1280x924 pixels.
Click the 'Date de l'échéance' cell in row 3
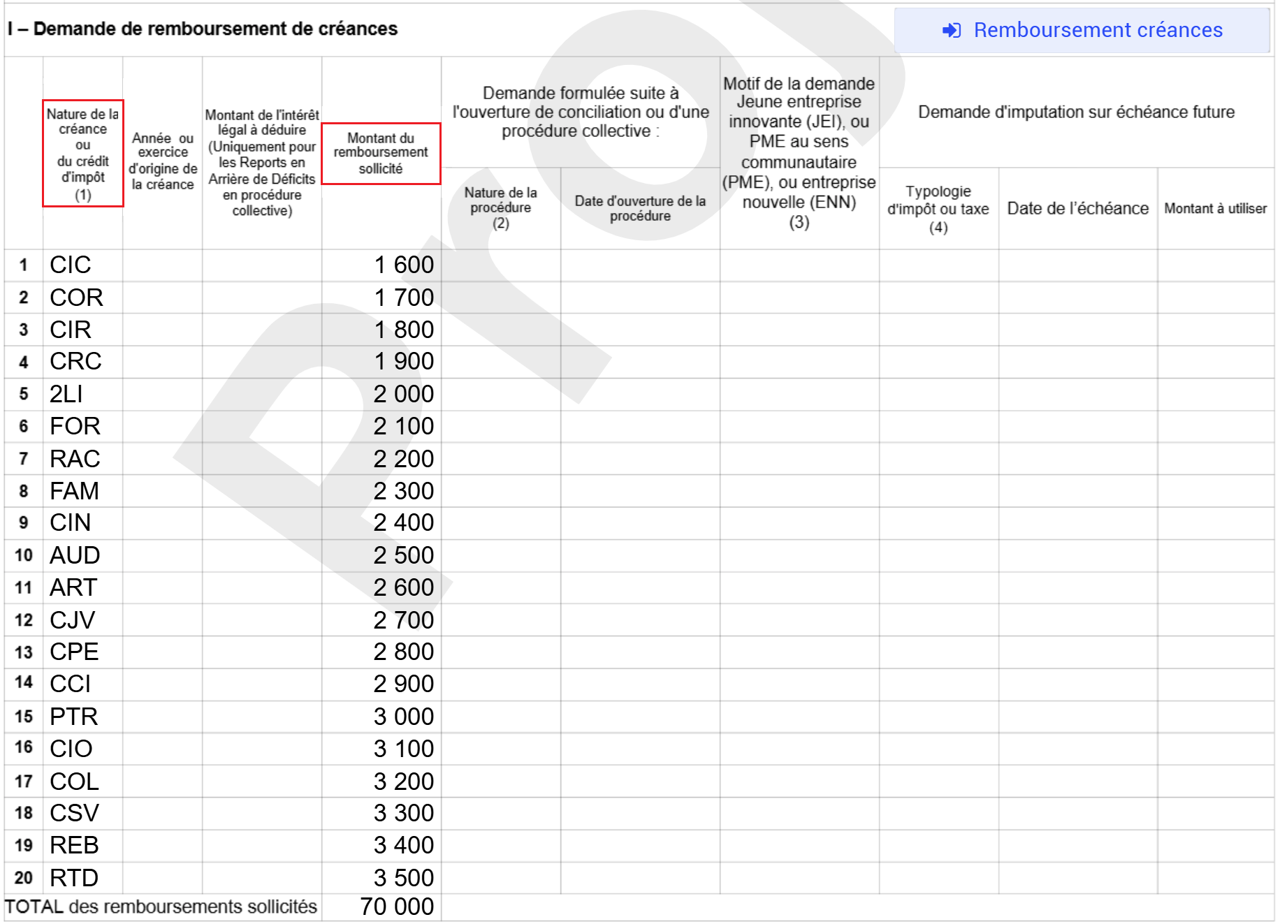click(1078, 330)
